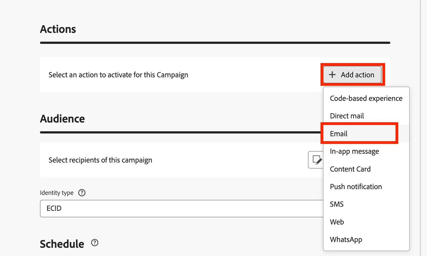
Task: Select WhatsApp in the action menu
Action: (x=366, y=240)
